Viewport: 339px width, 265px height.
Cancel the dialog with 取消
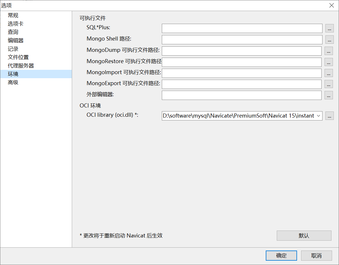coord(316,256)
